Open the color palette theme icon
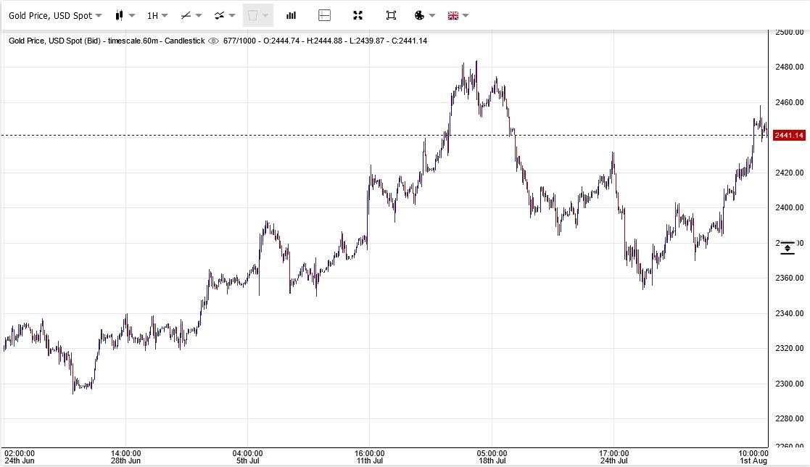This screenshot has height=467, width=810. [x=419, y=15]
